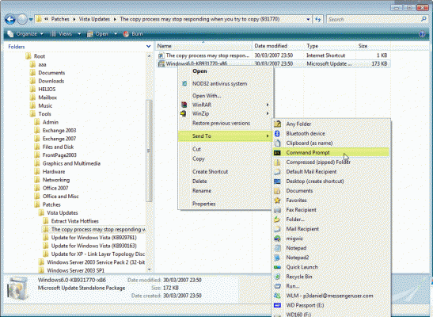Screen dimensions: 433x317
Task: Click the Forward navigation arrow button
Action: click(x=22, y=19)
